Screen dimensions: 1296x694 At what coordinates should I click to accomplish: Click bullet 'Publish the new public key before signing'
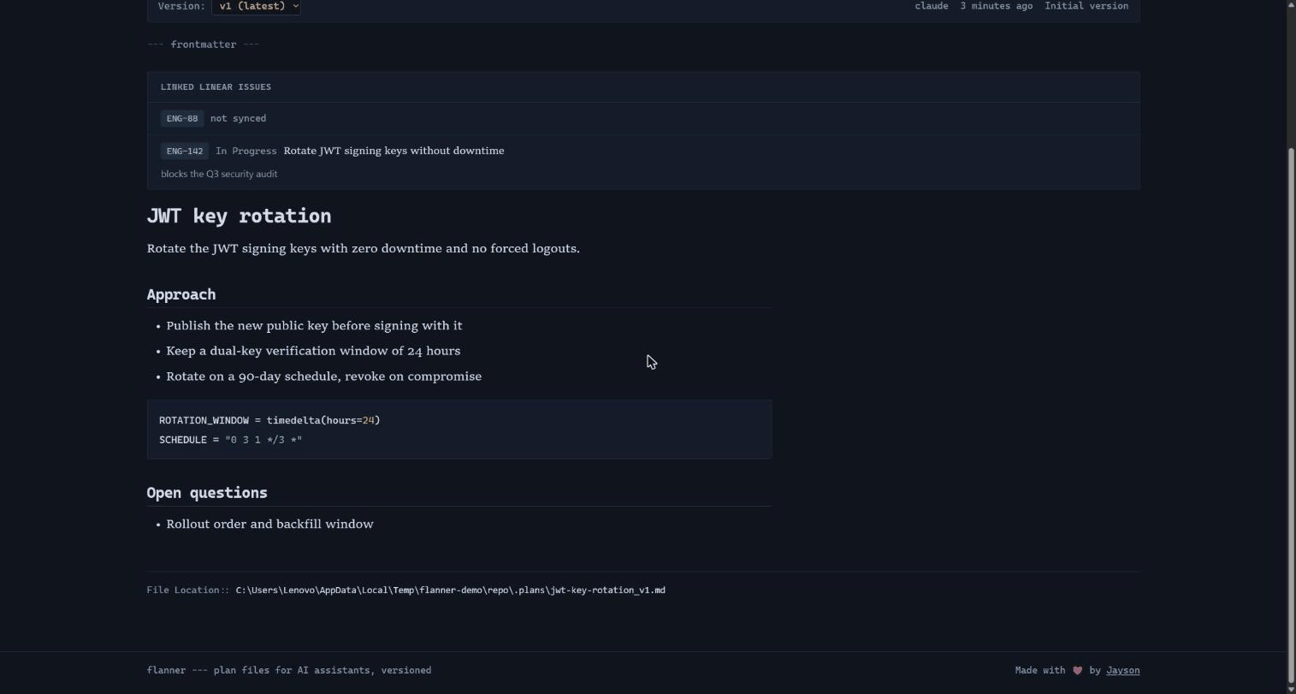point(314,326)
